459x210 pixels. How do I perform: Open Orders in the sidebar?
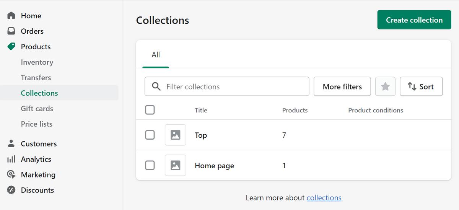tap(32, 31)
